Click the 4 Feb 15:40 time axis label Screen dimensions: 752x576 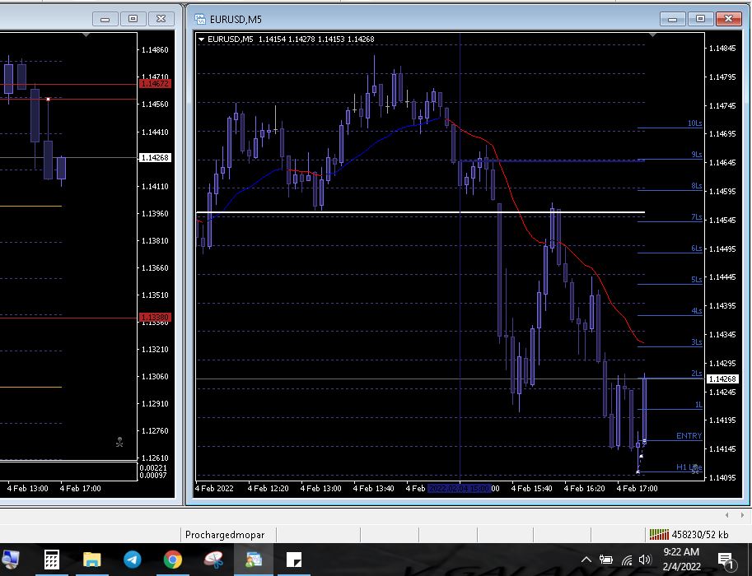[x=531, y=488]
